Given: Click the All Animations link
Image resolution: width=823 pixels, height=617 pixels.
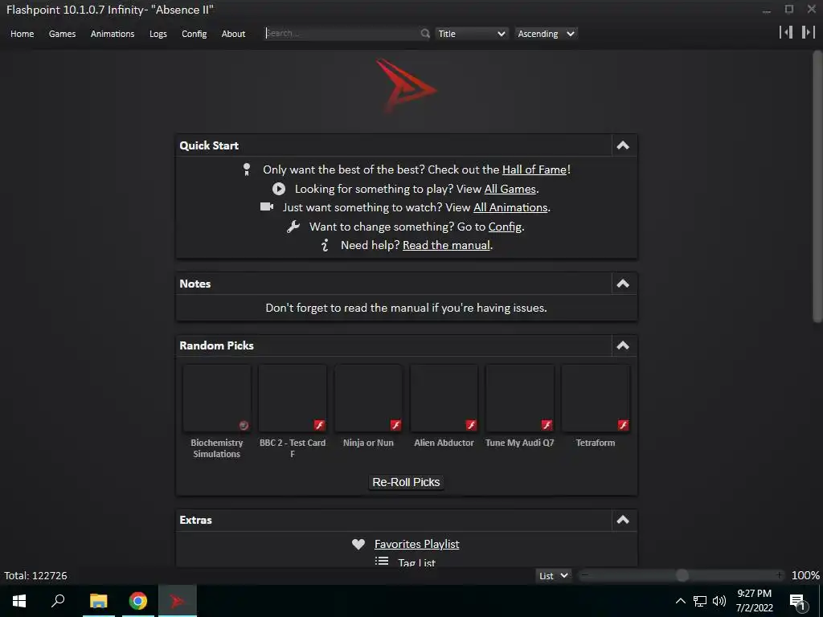Looking at the screenshot, I should pyautogui.click(x=510, y=207).
